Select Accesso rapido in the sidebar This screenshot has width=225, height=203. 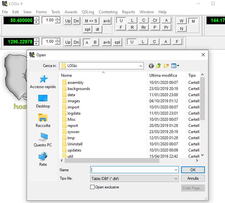tap(43, 82)
